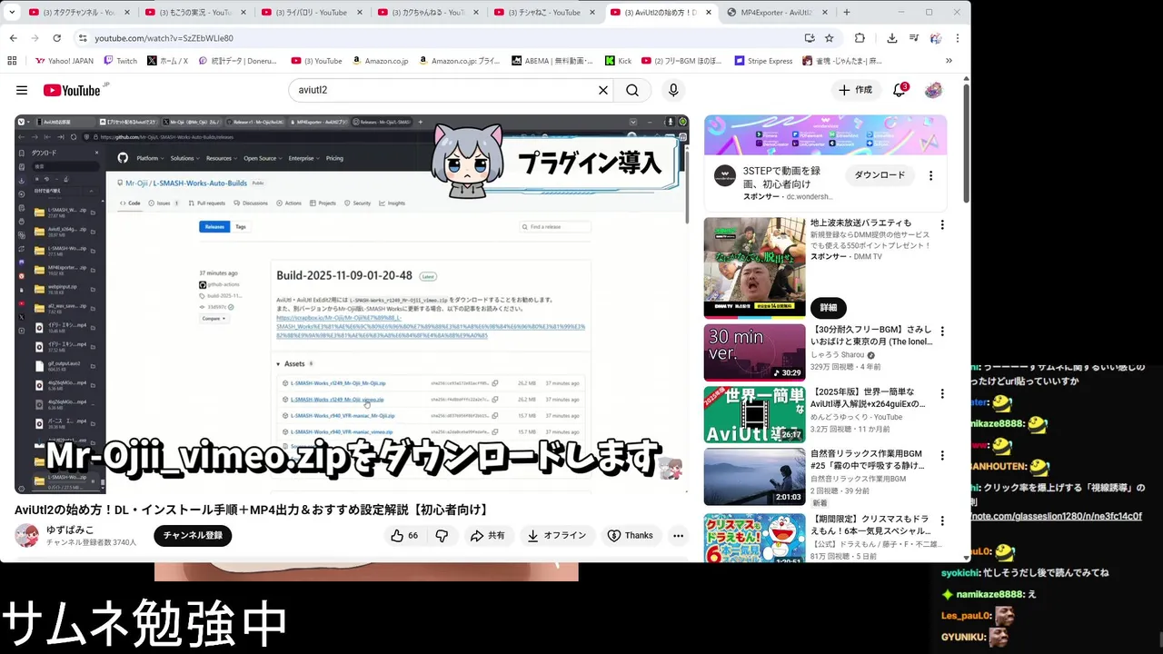Viewport: 1163px width, 654px height.
Task: Open options for the 30分耐久フリーBGM video
Action: (942, 332)
